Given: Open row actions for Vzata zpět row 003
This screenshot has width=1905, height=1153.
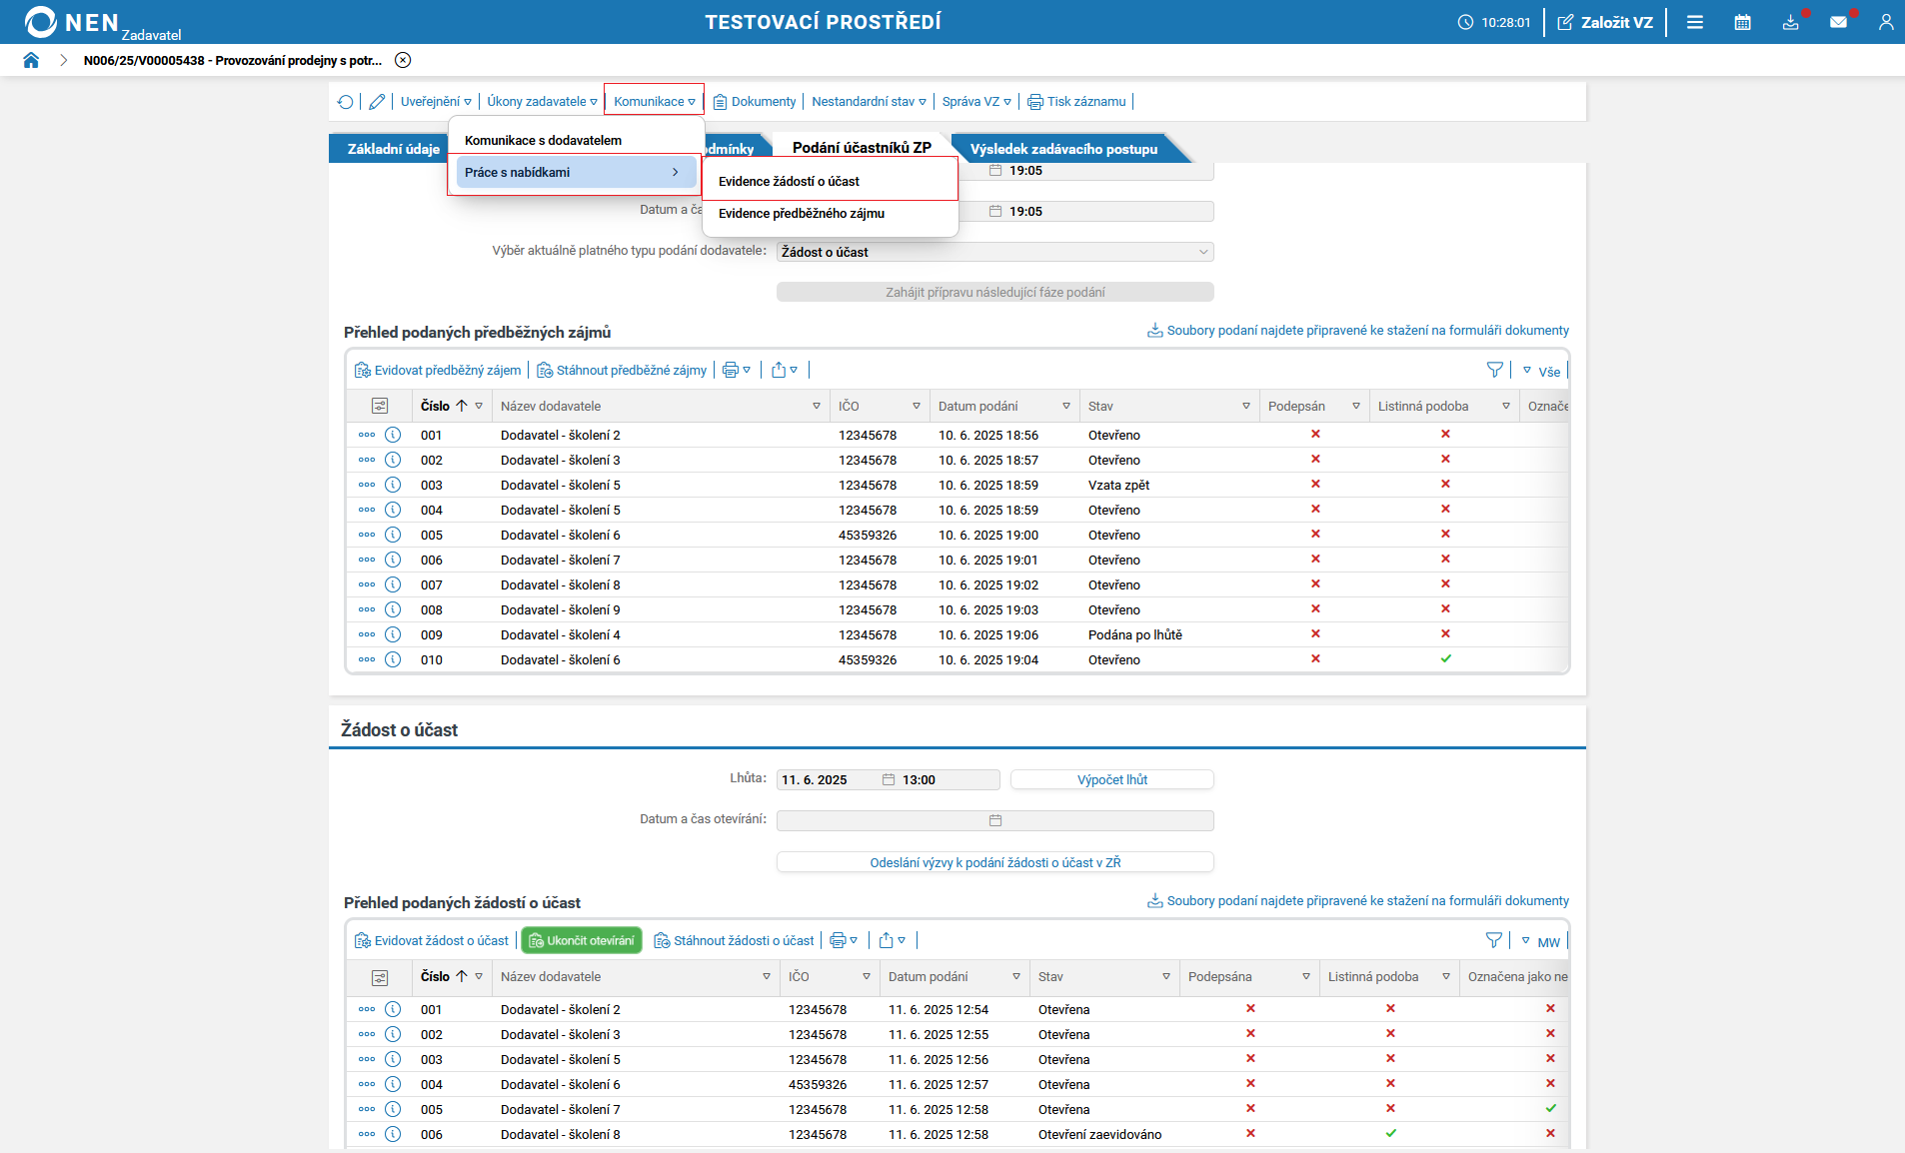Looking at the screenshot, I should point(367,485).
